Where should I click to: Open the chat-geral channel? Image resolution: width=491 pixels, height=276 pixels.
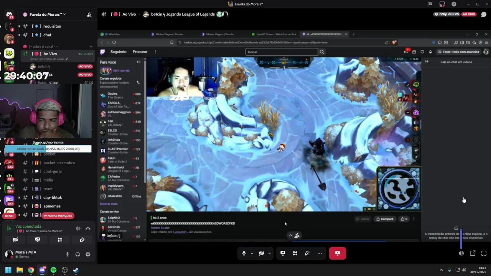(53, 171)
